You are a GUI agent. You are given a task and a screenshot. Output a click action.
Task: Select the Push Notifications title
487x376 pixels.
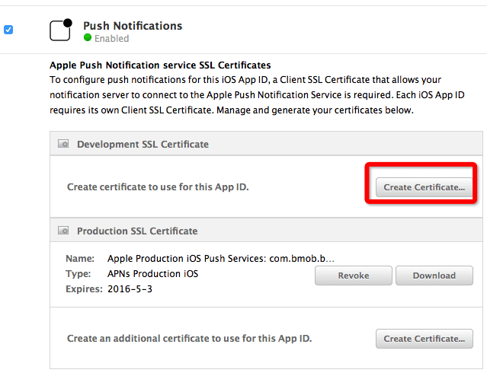133,25
